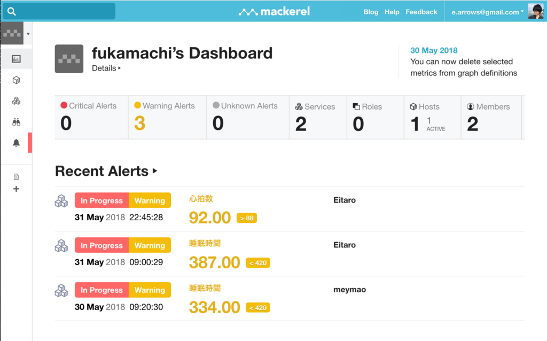Click the mackerel logo in header
Screen dimensions: 547x341
point(274,12)
